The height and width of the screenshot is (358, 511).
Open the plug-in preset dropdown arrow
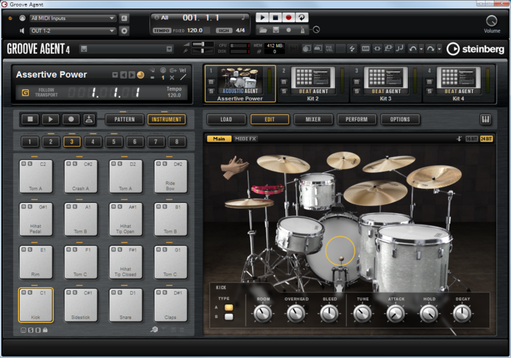point(169,49)
